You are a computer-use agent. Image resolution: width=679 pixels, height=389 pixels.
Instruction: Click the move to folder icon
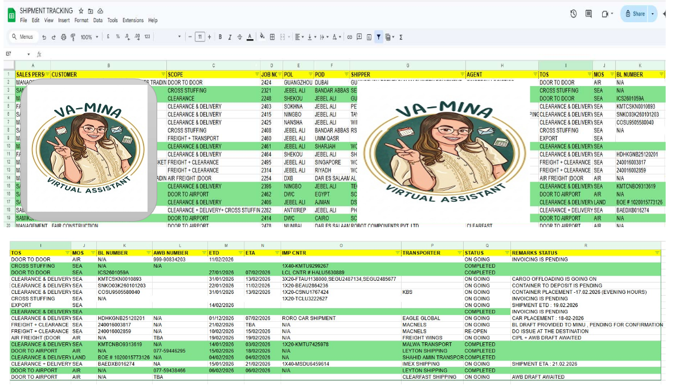click(91, 11)
